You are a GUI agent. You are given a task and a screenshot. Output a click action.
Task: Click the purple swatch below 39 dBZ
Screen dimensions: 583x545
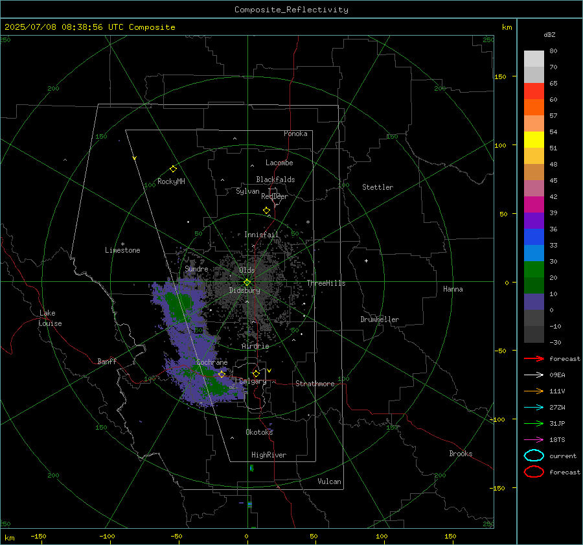[x=534, y=221]
